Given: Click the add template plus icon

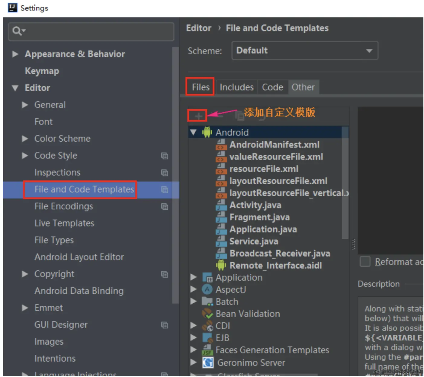Looking at the screenshot, I should (x=198, y=116).
